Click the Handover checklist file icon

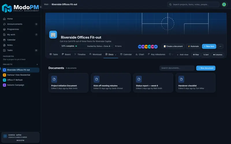(x=181, y=79)
